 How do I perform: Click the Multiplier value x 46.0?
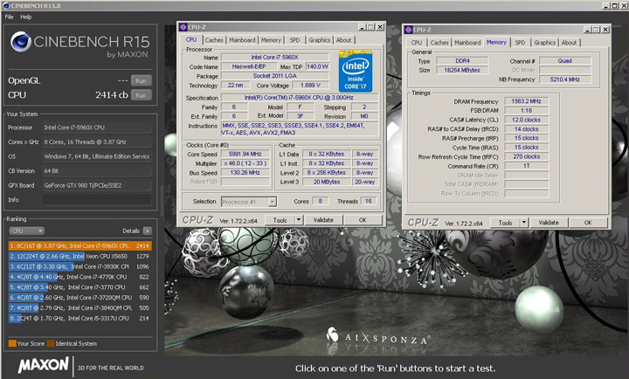245,163
